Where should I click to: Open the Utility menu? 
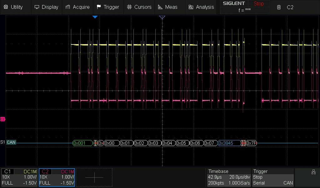pos(13,7)
